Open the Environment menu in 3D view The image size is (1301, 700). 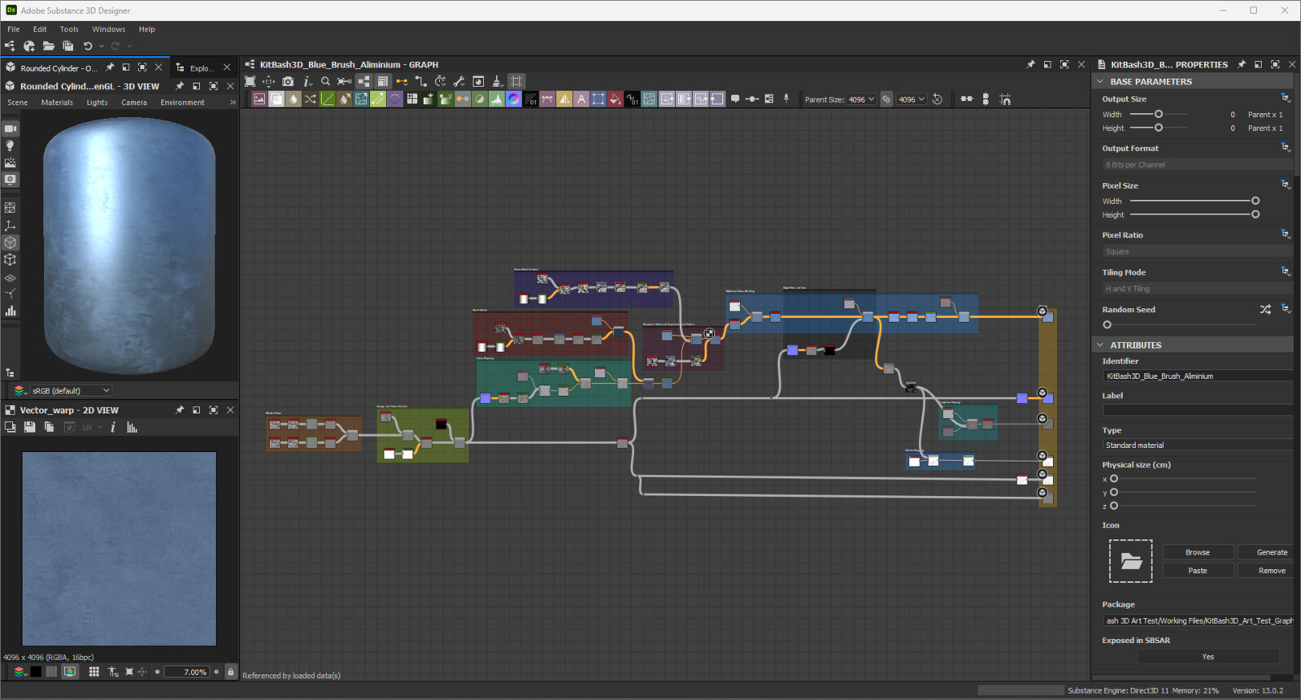[182, 102]
